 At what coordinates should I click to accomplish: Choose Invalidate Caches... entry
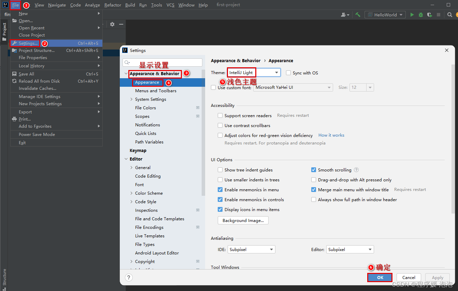(56, 88)
